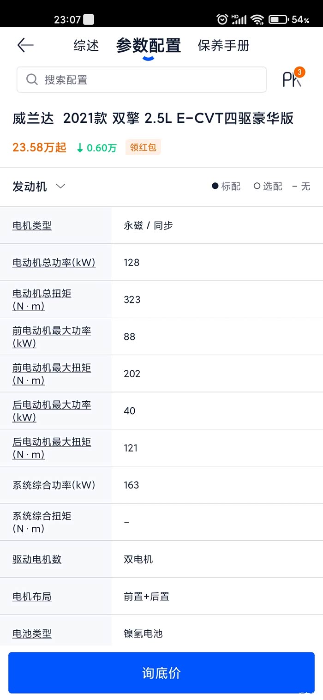
Task: Tap the back arrow icon
Action: click(x=25, y=45)
